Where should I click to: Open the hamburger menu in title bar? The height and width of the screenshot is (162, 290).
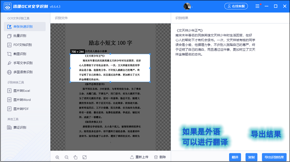(257, 6)
